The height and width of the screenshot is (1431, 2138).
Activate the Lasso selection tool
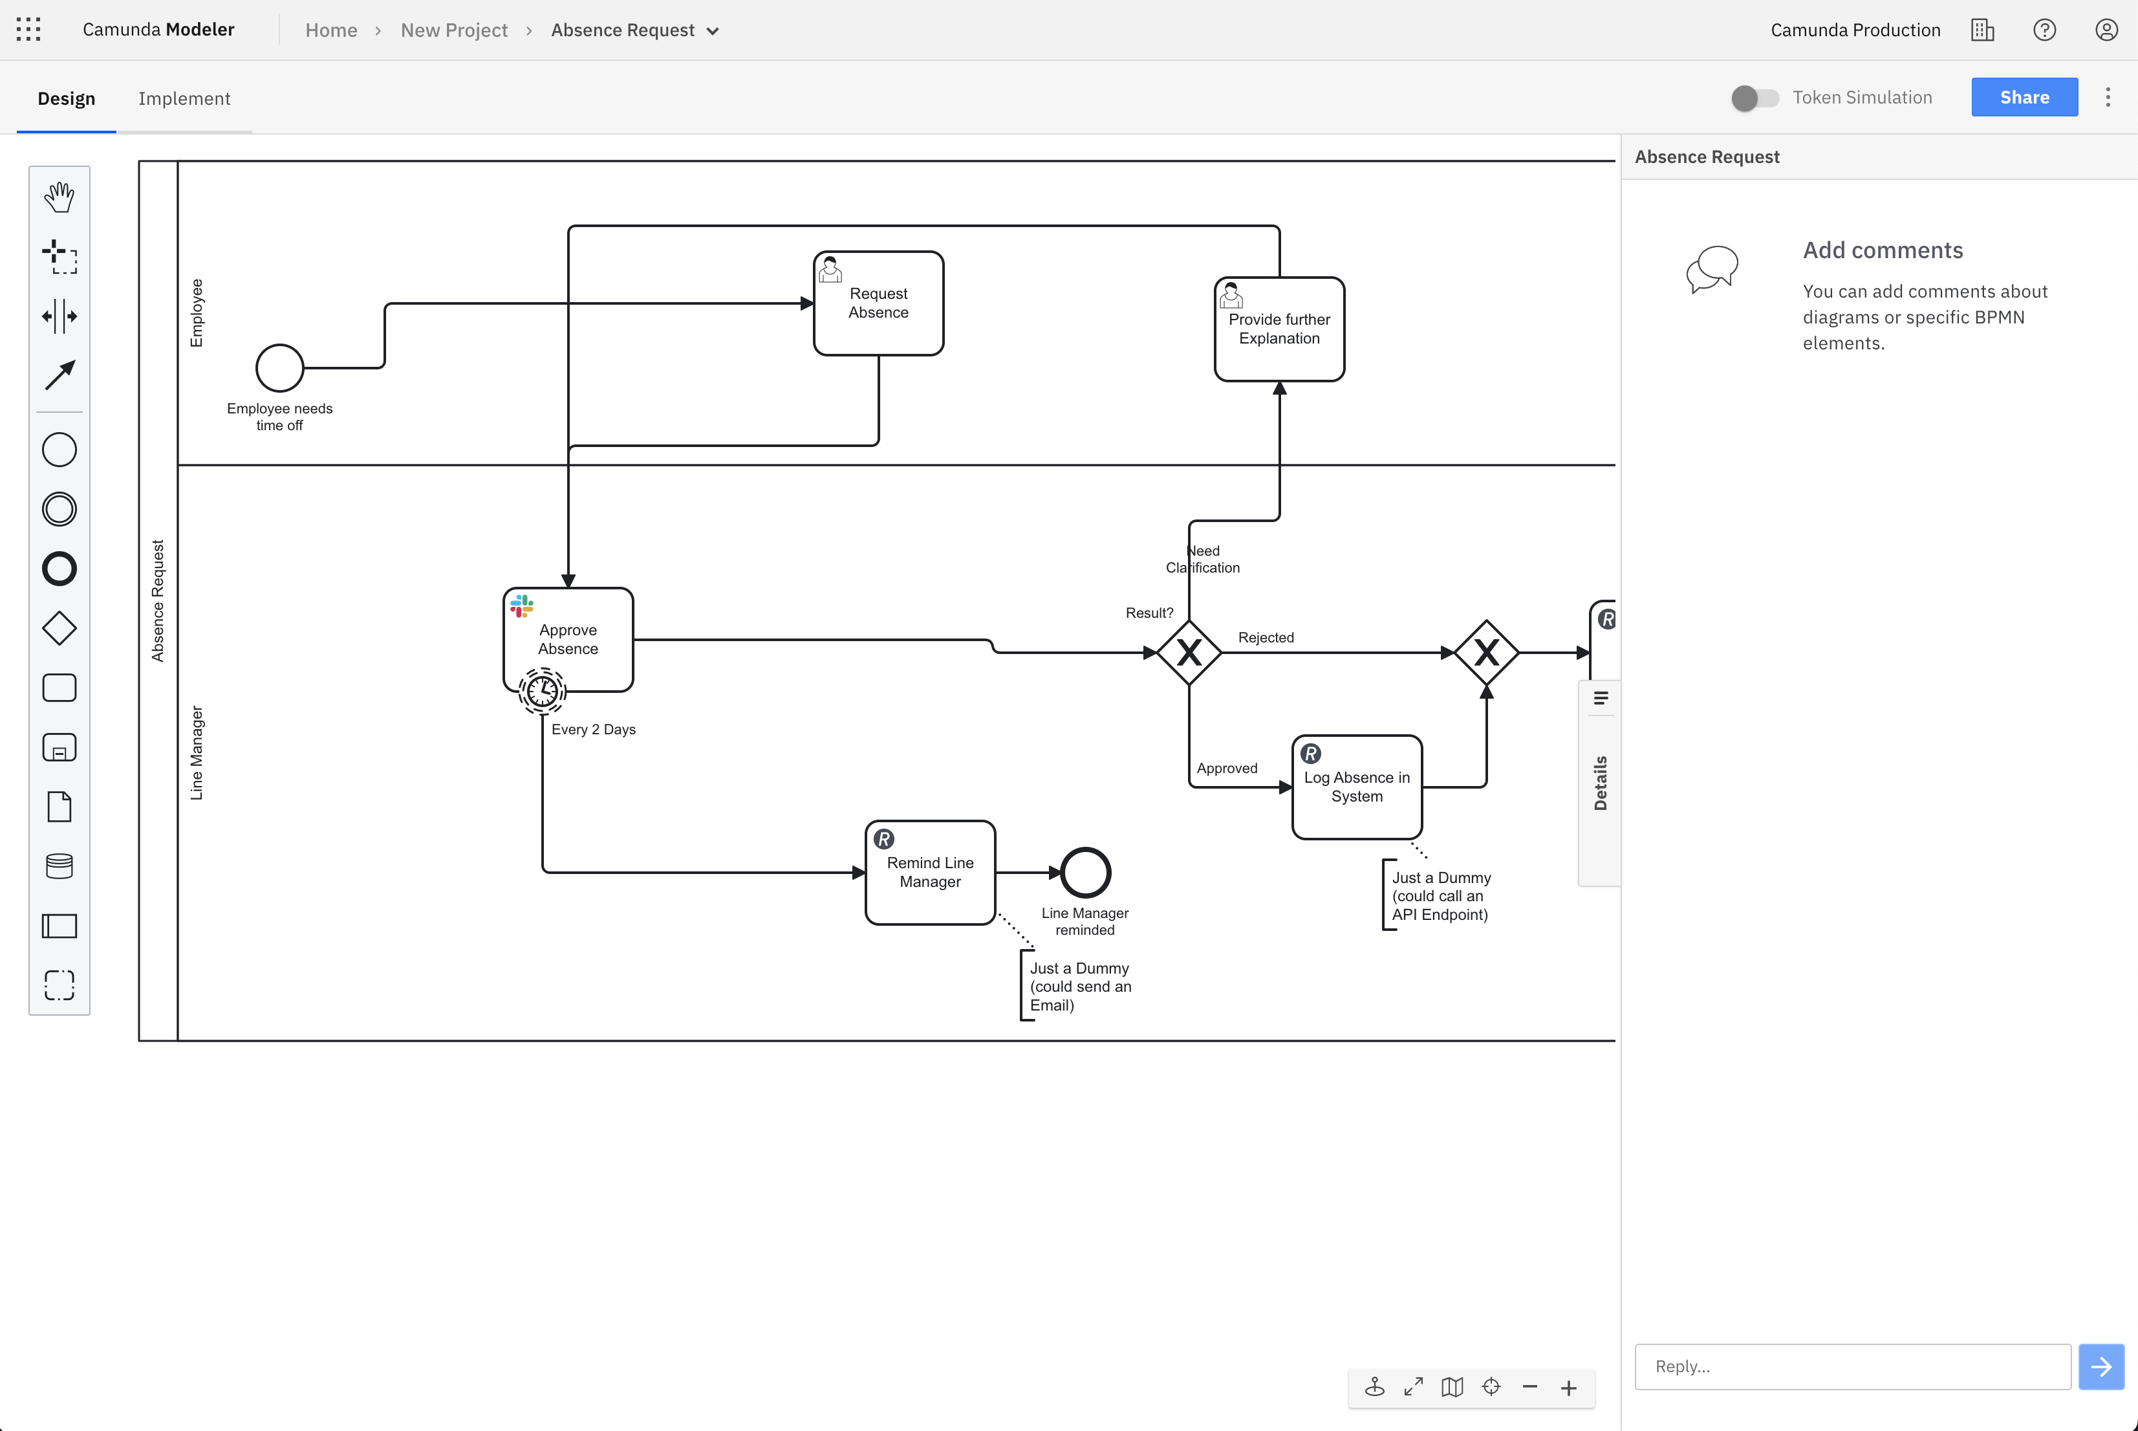59,258
